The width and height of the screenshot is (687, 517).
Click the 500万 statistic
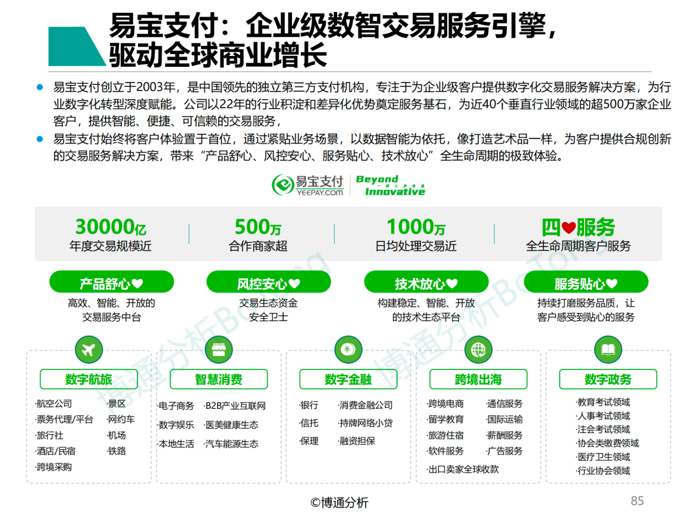point(258,227)
